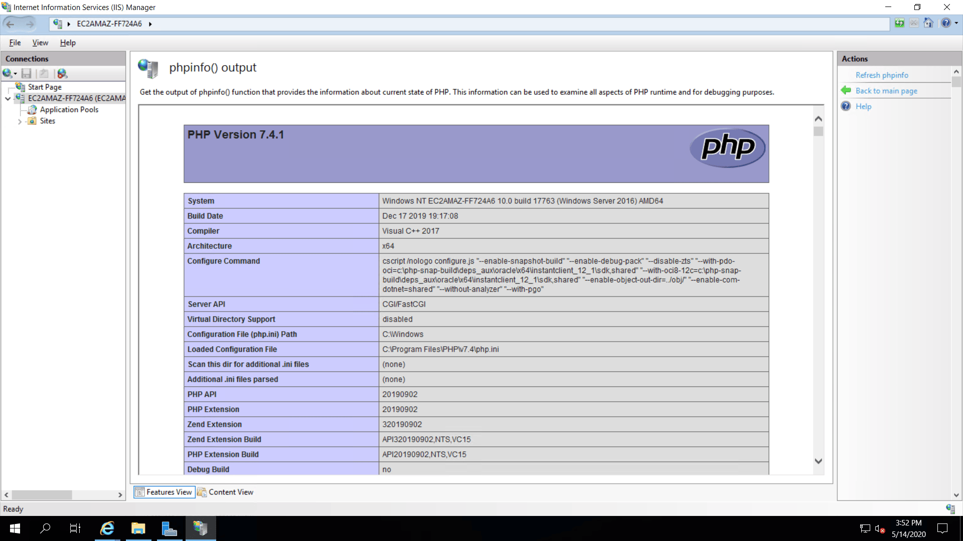The height and width of the screenshot is (541, 963).
Task: Click the arrow after EC2AMAZ-FF724A6 in address bar
Action: click(150, 24)
